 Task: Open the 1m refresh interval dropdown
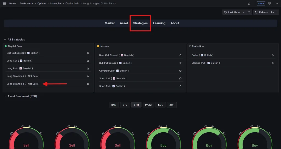click(x=274, y=12)
